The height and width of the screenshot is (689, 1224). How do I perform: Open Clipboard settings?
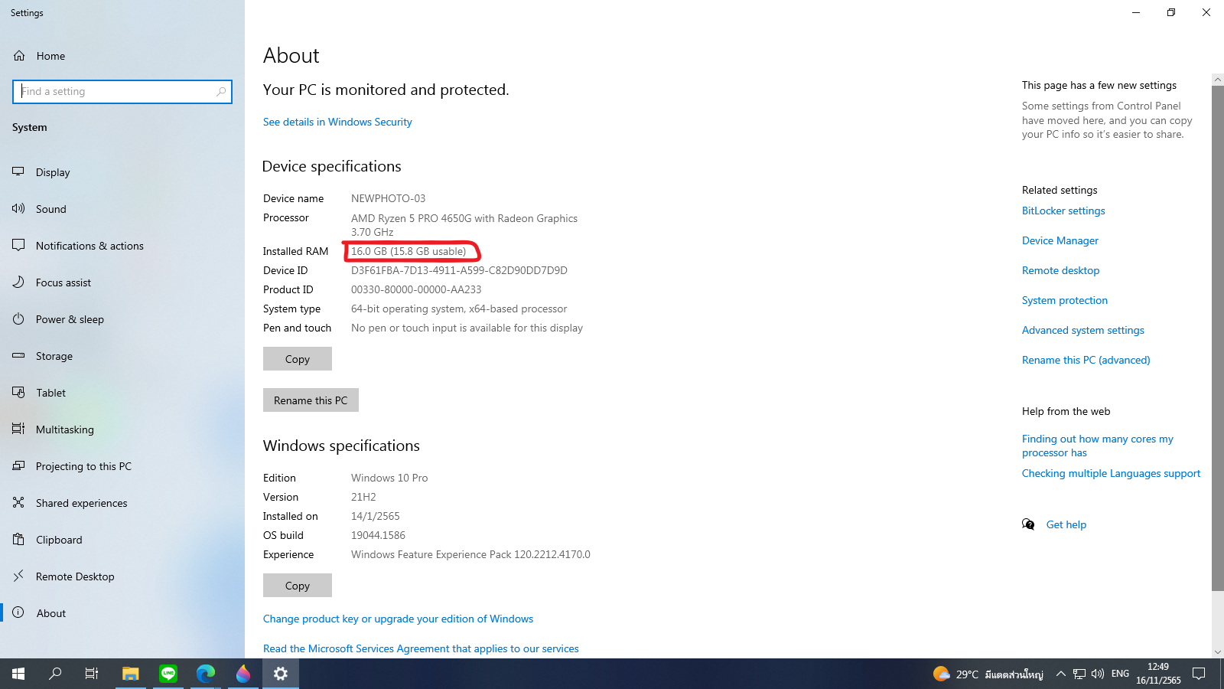59,540
